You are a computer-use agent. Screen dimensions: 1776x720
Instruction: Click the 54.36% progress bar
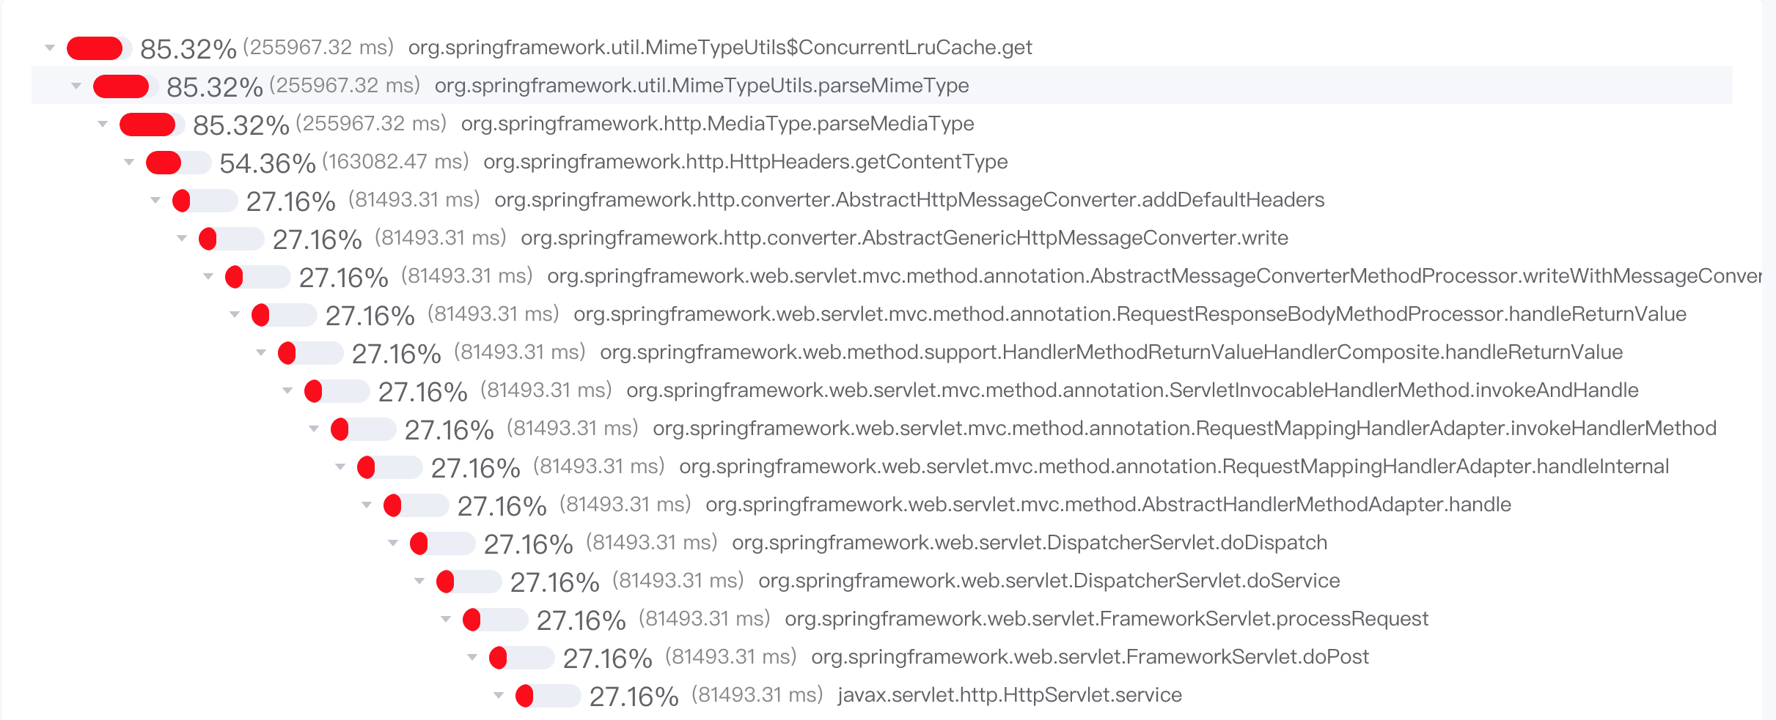point(178,163)
